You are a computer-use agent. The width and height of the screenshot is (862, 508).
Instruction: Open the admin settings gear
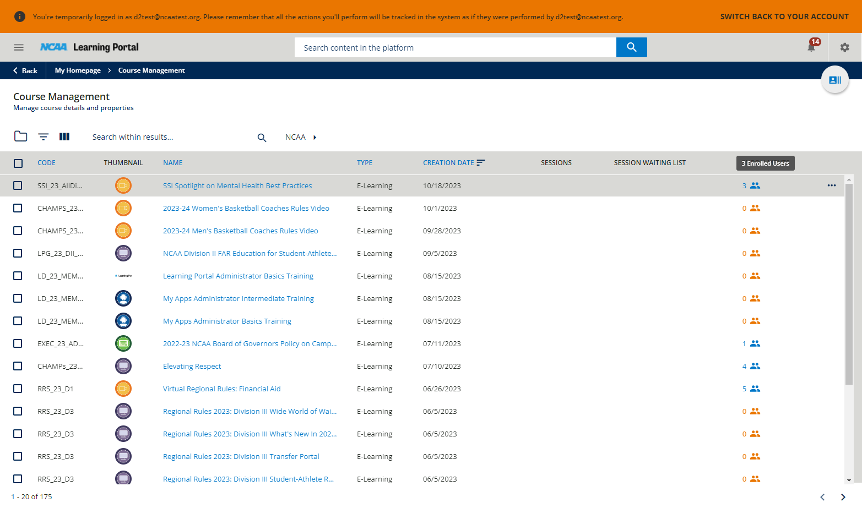(x=844, y=47)
